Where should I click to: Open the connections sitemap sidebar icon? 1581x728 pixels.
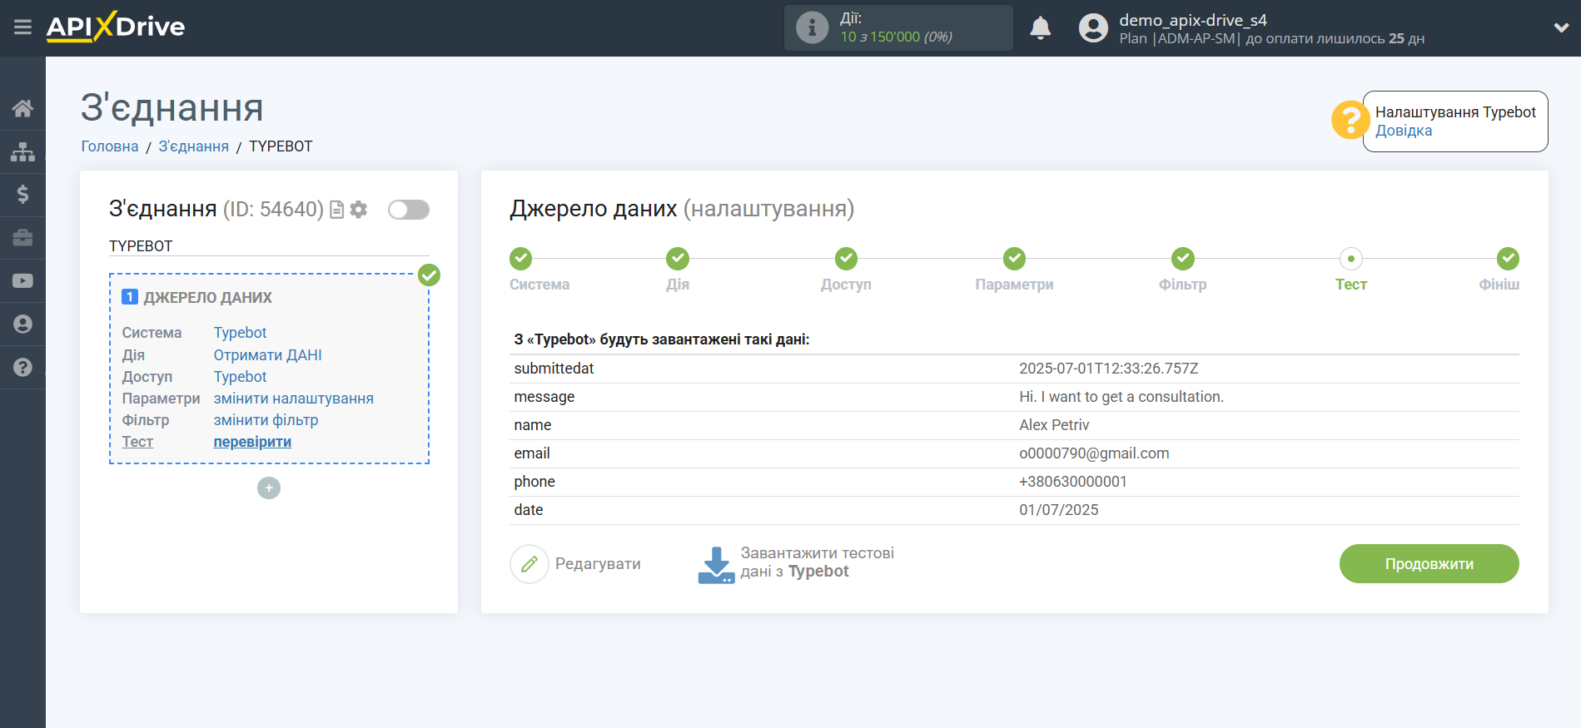(22, 151)
